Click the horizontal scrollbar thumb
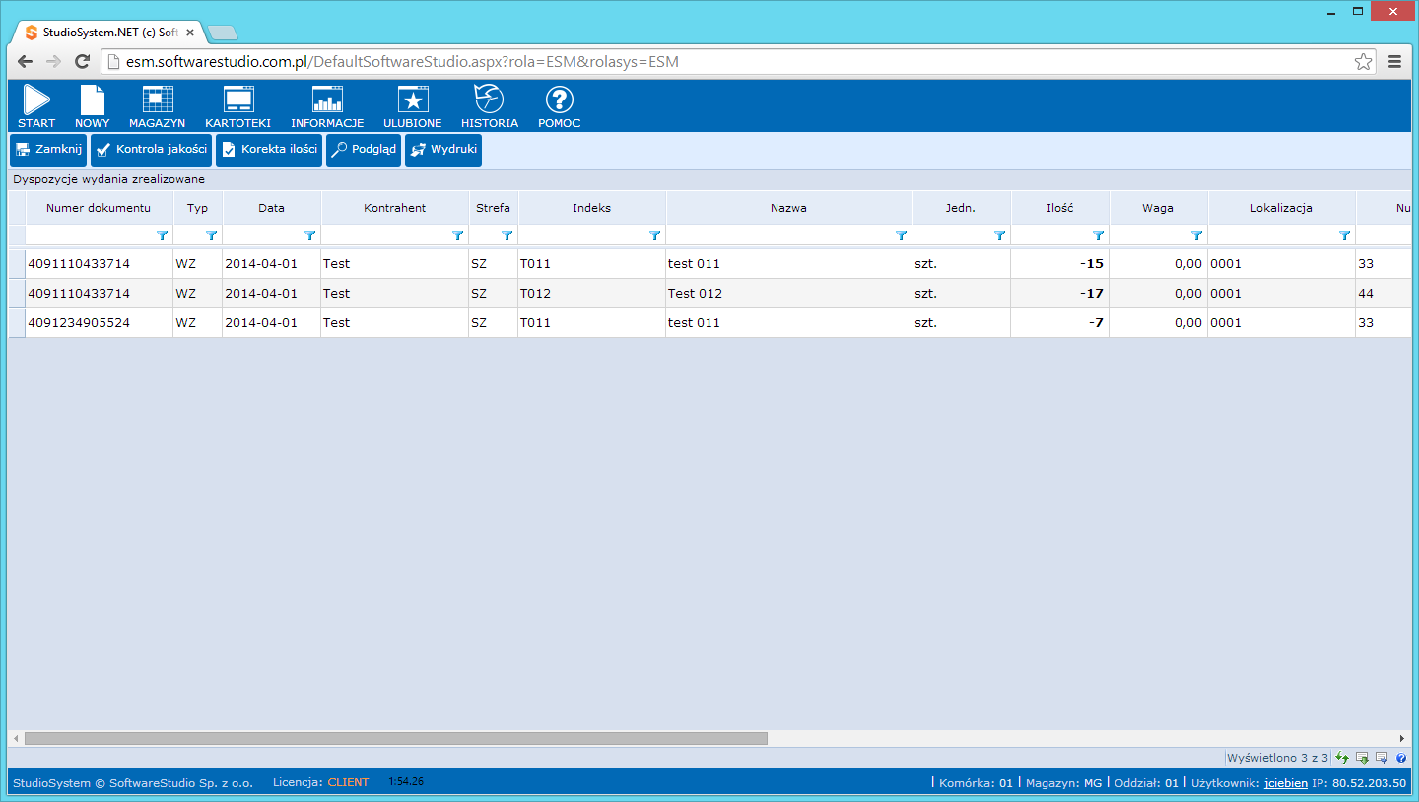Viewport: 1419px width, 802px height. (395, 738)
